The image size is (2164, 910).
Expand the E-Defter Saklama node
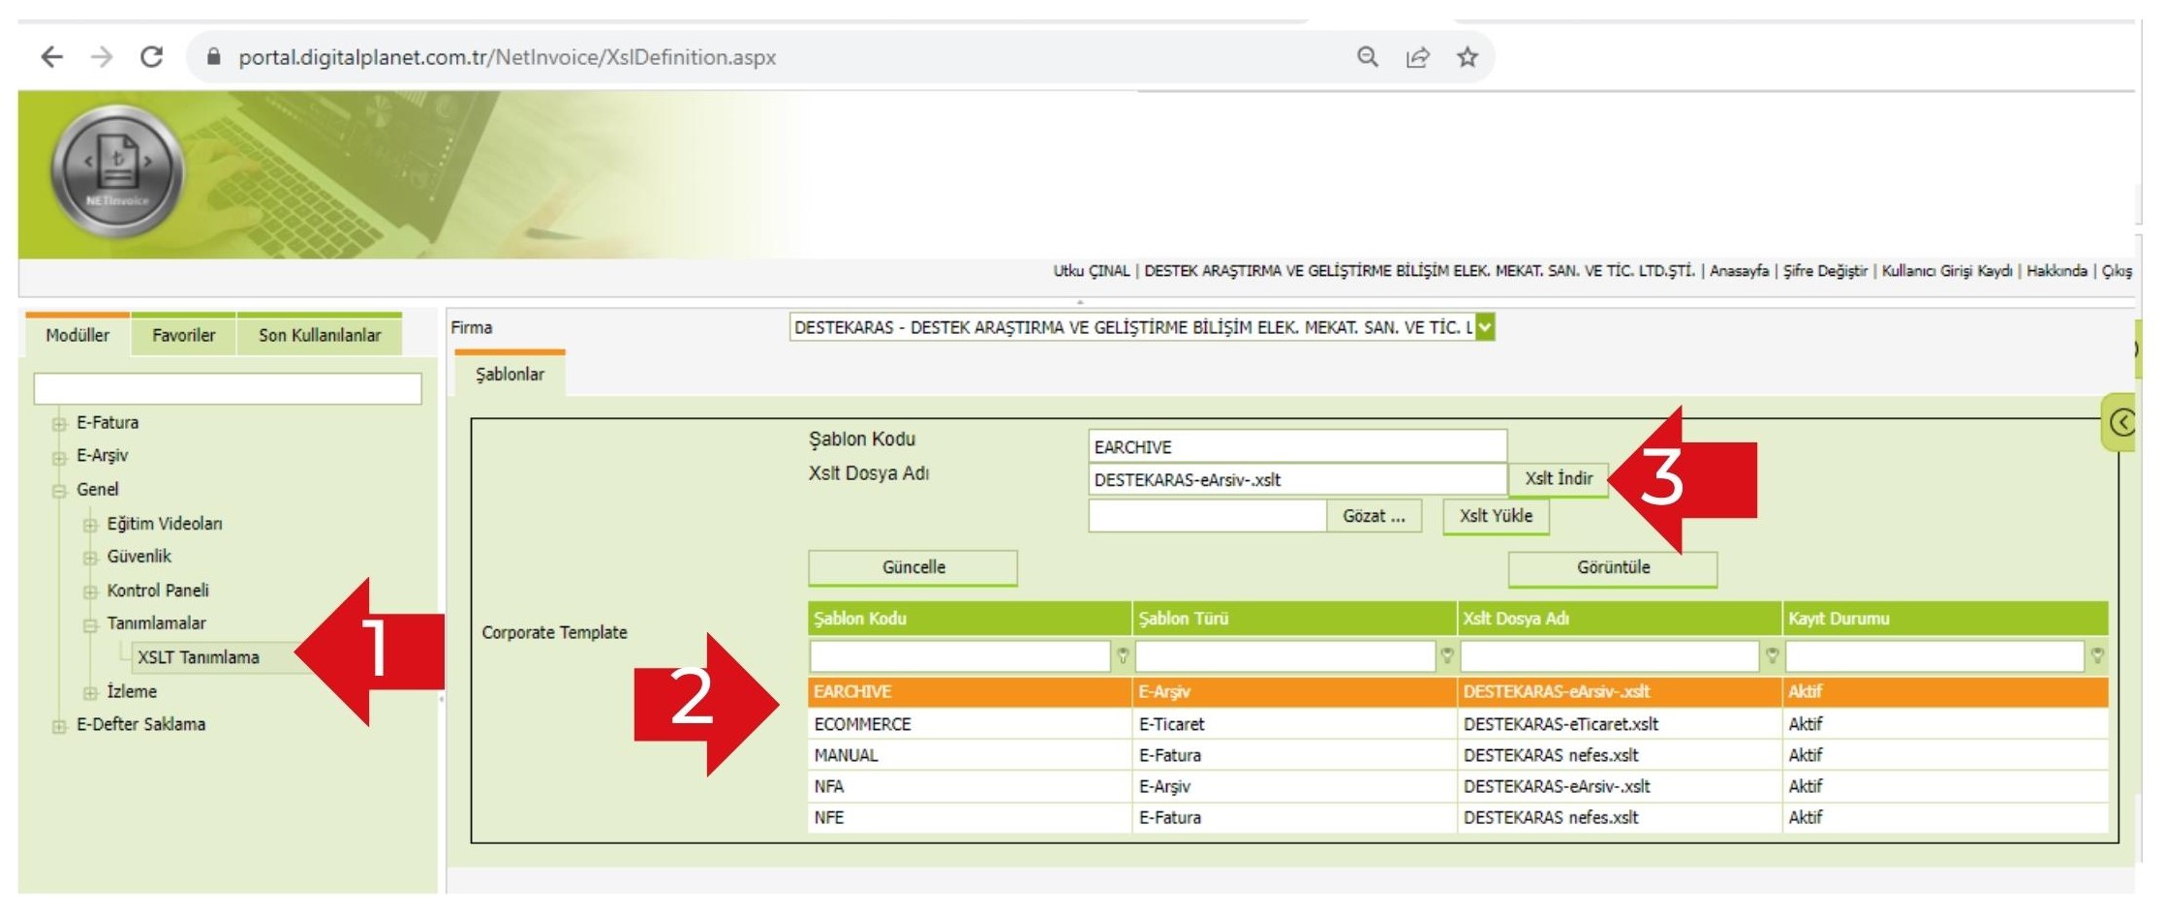(x=59, y=725)
